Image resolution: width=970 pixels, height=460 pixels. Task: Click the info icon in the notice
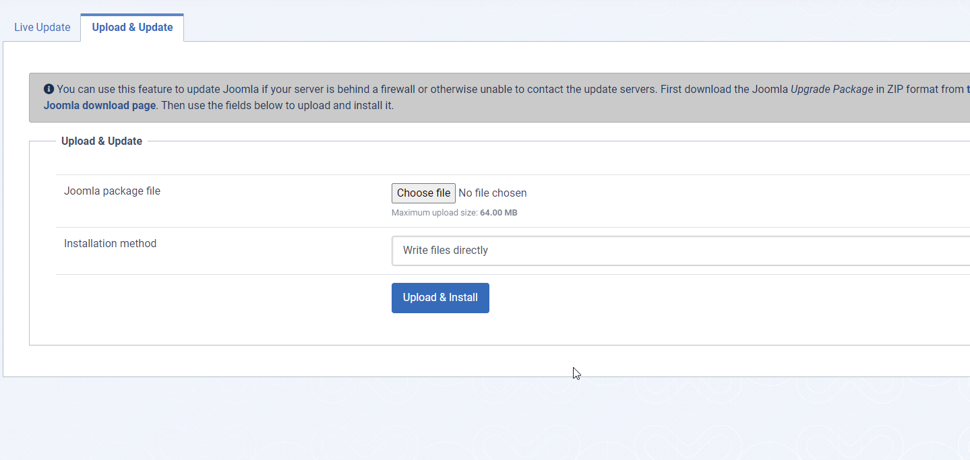pyautogui.click(x=49, y=89)
